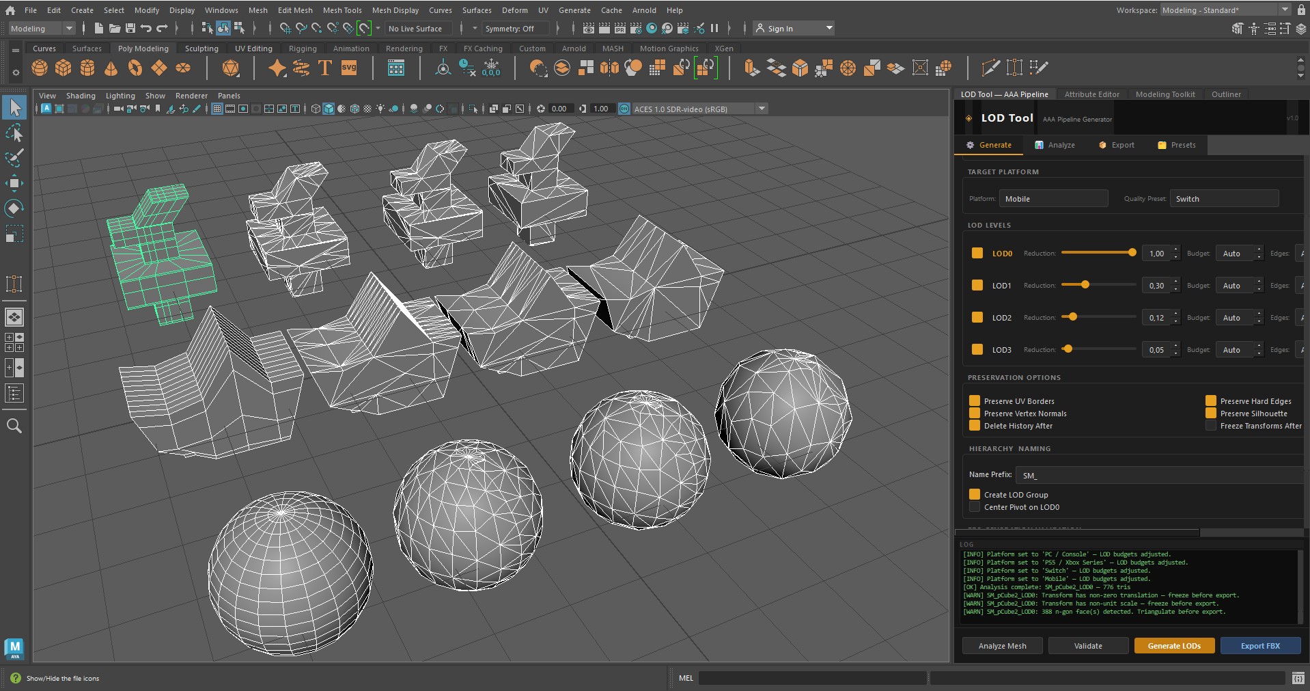Enable Freeze Transforms After
The width and height of the screenshot is (1310, 691).
coord(1211,426)
